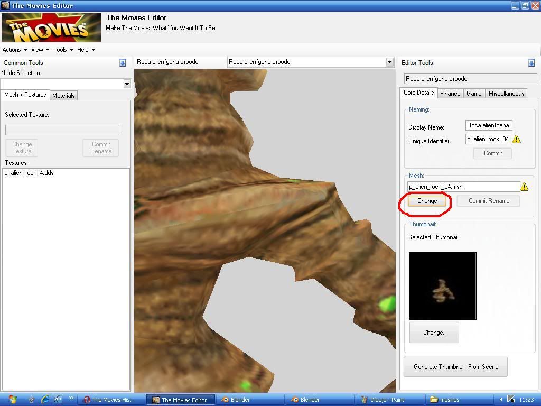
Task: Open the Roca alienígena bípode prop dropdown
Action: (x=389, y=62)
